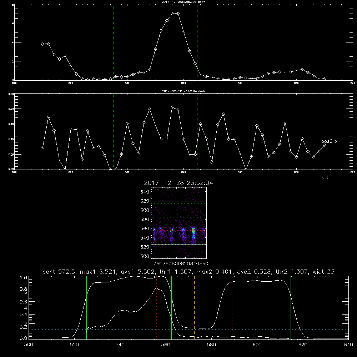The height and width of the screenshot is (357, 357).
Task: Click the large timestamp title above the spectrogram
Action: coord(178,183)
